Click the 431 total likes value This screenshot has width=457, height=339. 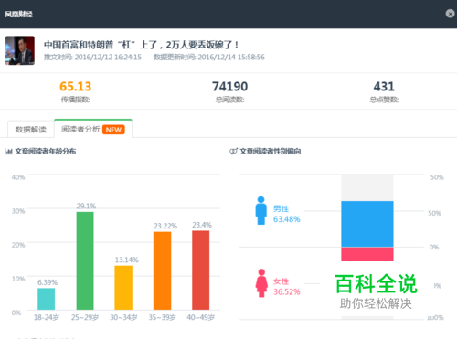(384, 87)
